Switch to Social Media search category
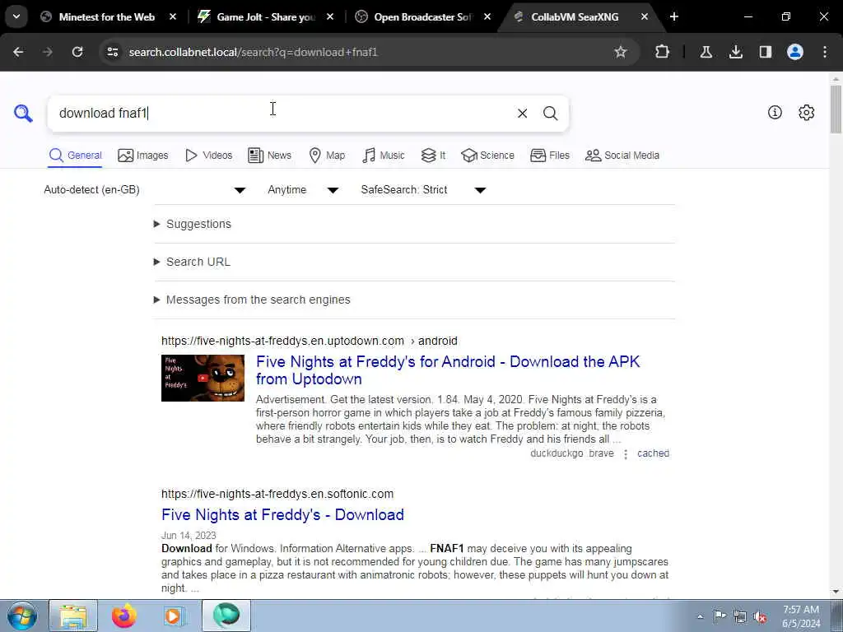Screen dimensions: 843x632 coord(622,156)
